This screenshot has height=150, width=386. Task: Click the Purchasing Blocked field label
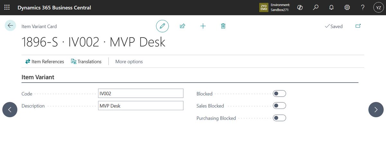coord(216,118)
